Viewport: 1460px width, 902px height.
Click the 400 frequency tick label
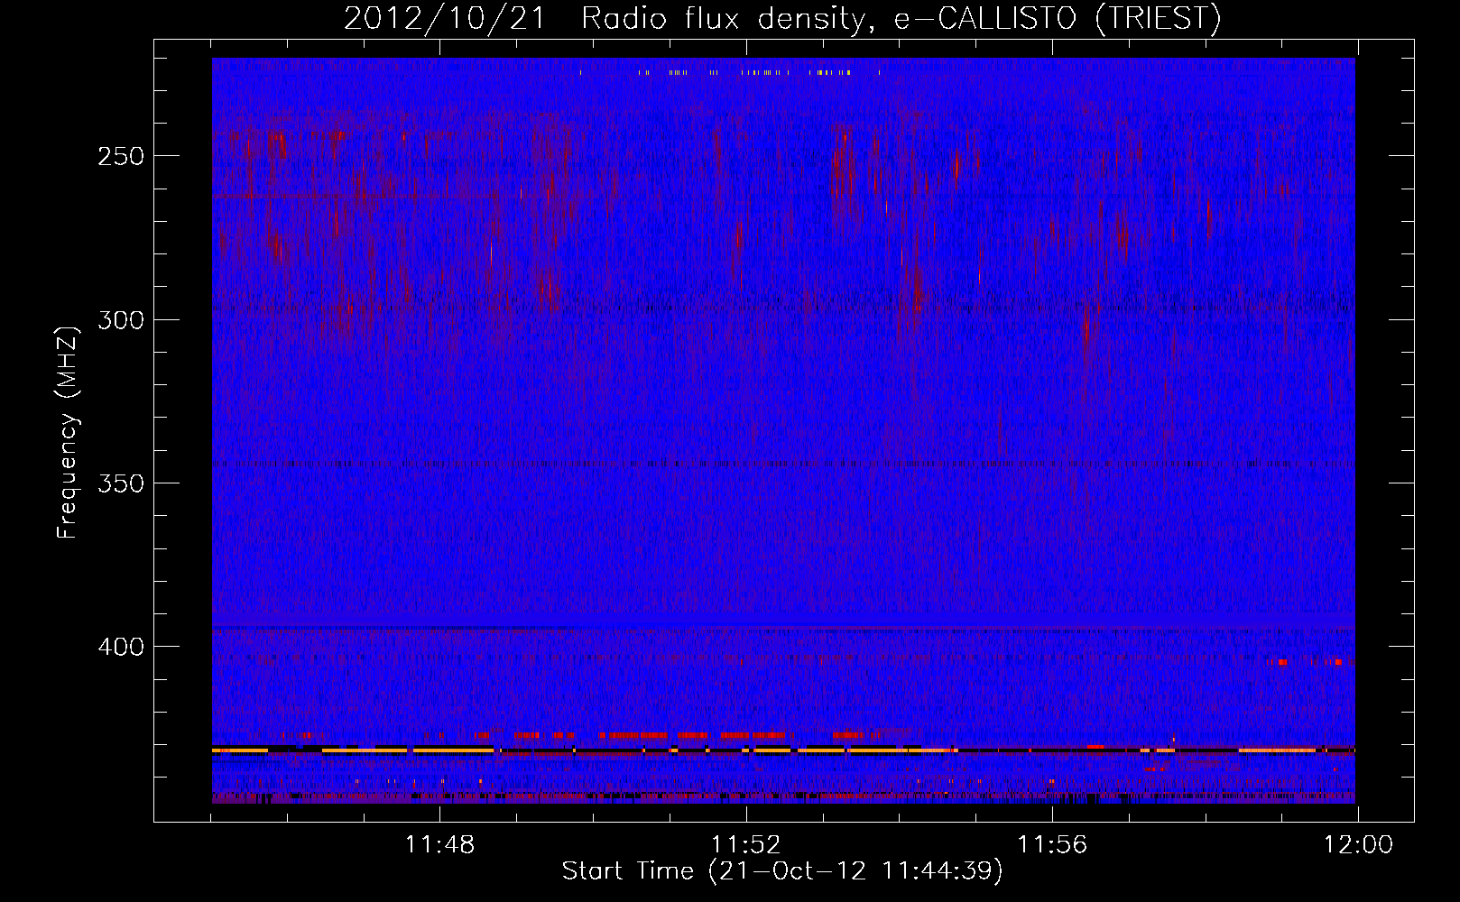pyautogui.click(x=121, y=647)
